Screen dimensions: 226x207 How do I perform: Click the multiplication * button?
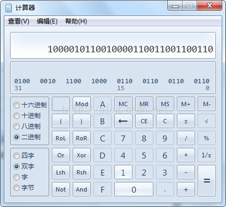point(186,155)
